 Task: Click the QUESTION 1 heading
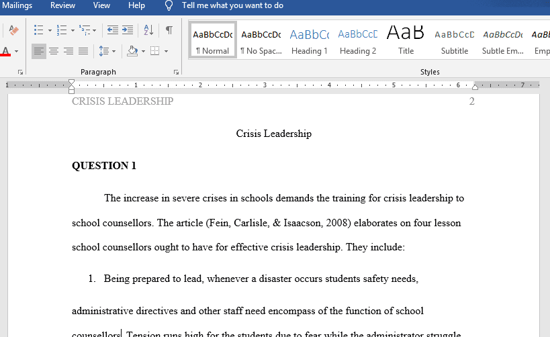(x=104, y=166)
